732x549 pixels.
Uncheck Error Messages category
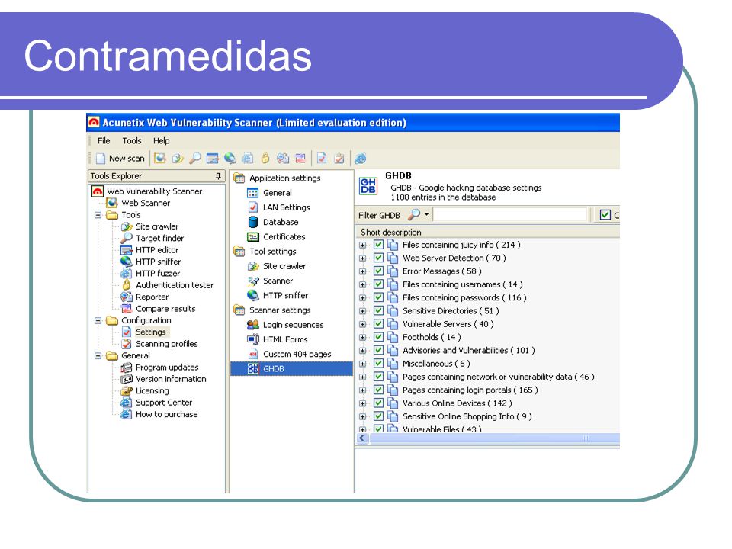click(379, 271)
